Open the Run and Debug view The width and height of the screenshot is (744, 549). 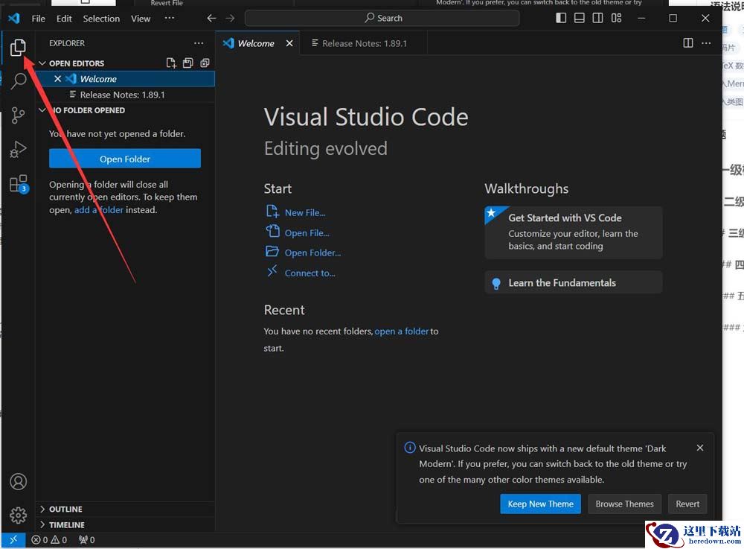18,150
